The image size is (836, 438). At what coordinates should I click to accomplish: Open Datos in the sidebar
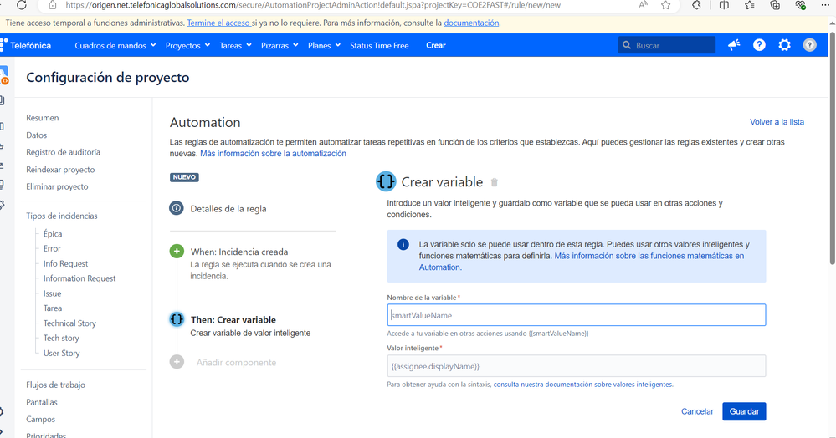[36, 135]
